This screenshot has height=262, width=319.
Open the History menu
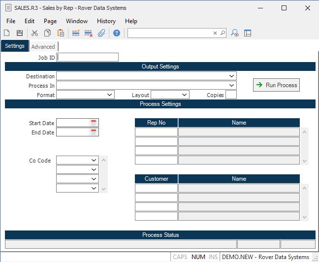(106, 21)
